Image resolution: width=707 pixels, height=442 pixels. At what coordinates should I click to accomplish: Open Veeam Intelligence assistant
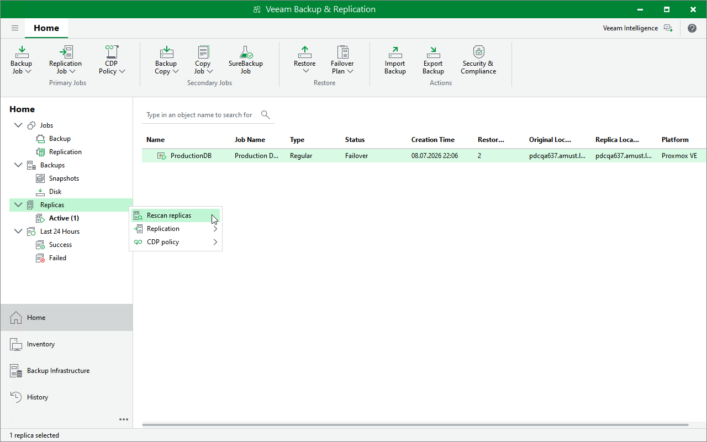point(638,28)
